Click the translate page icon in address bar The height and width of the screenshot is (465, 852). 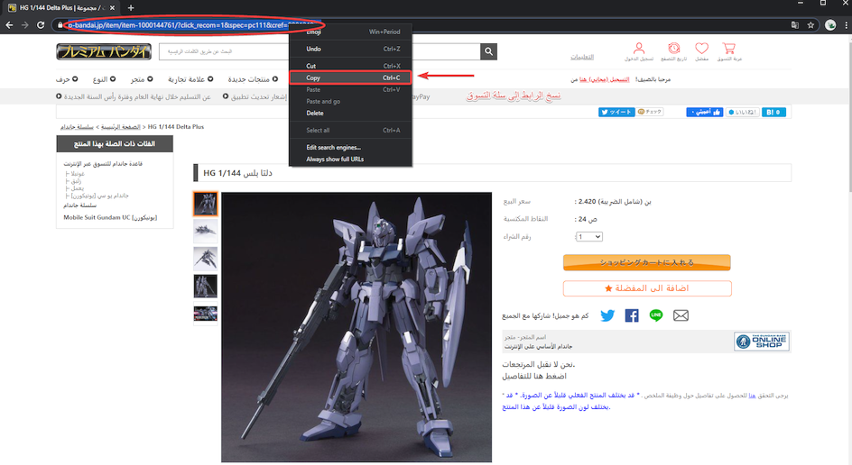pos(795,25)
